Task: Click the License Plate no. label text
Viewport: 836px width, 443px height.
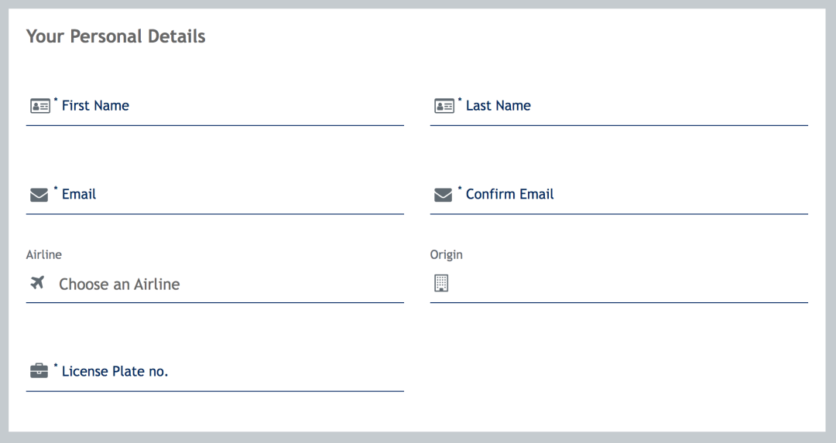Action: pyautogui.click(x=115, y=371)
